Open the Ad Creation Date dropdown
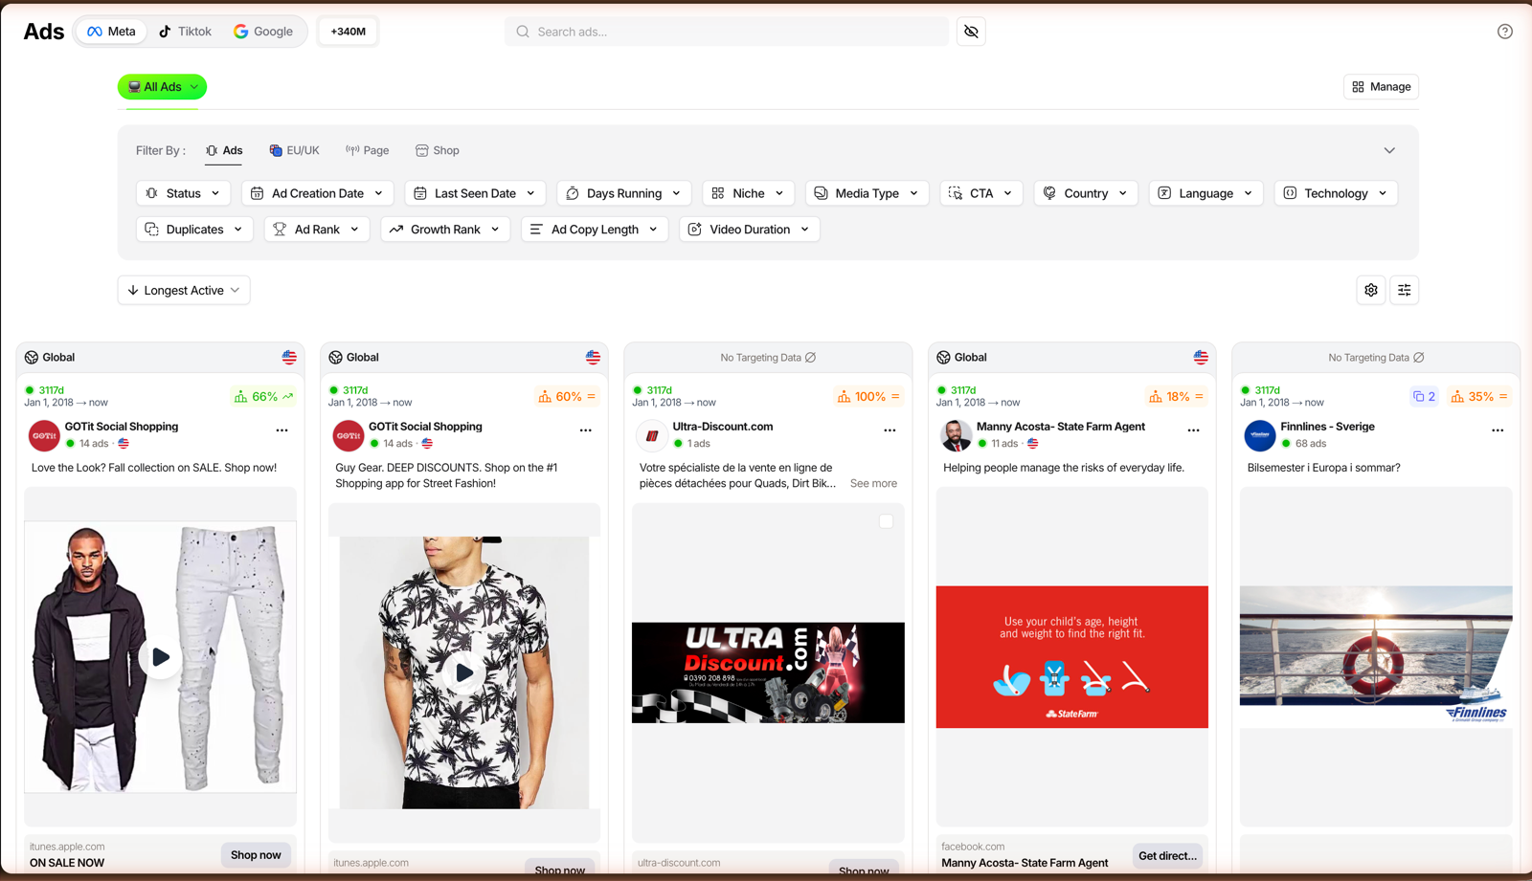The image size is (1532, 881). [x=317, y=193]
